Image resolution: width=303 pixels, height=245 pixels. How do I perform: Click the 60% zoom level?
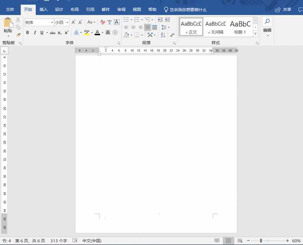tap(296, 241)
